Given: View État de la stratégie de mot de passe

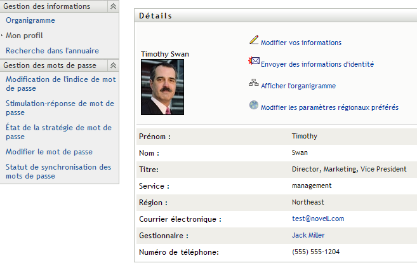Looking at the screenshot, I should tap(59, 132).
